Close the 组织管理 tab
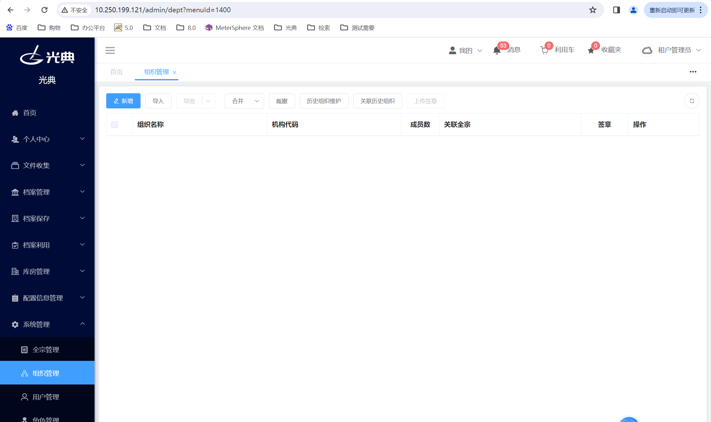 click(x=175, y=72)
